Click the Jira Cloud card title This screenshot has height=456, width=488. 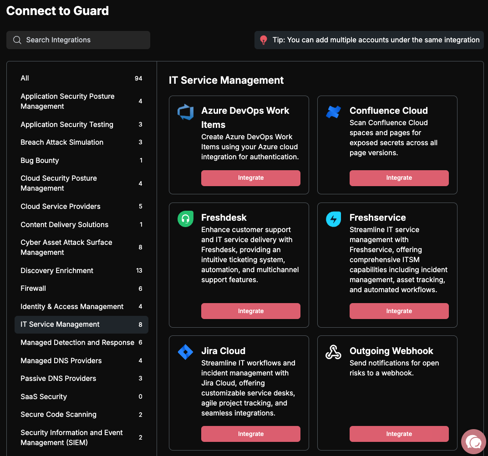point(223,351)
